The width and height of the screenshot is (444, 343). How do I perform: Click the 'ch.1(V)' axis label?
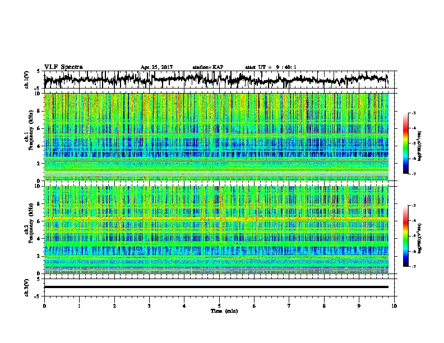click(x=27, y=80)
